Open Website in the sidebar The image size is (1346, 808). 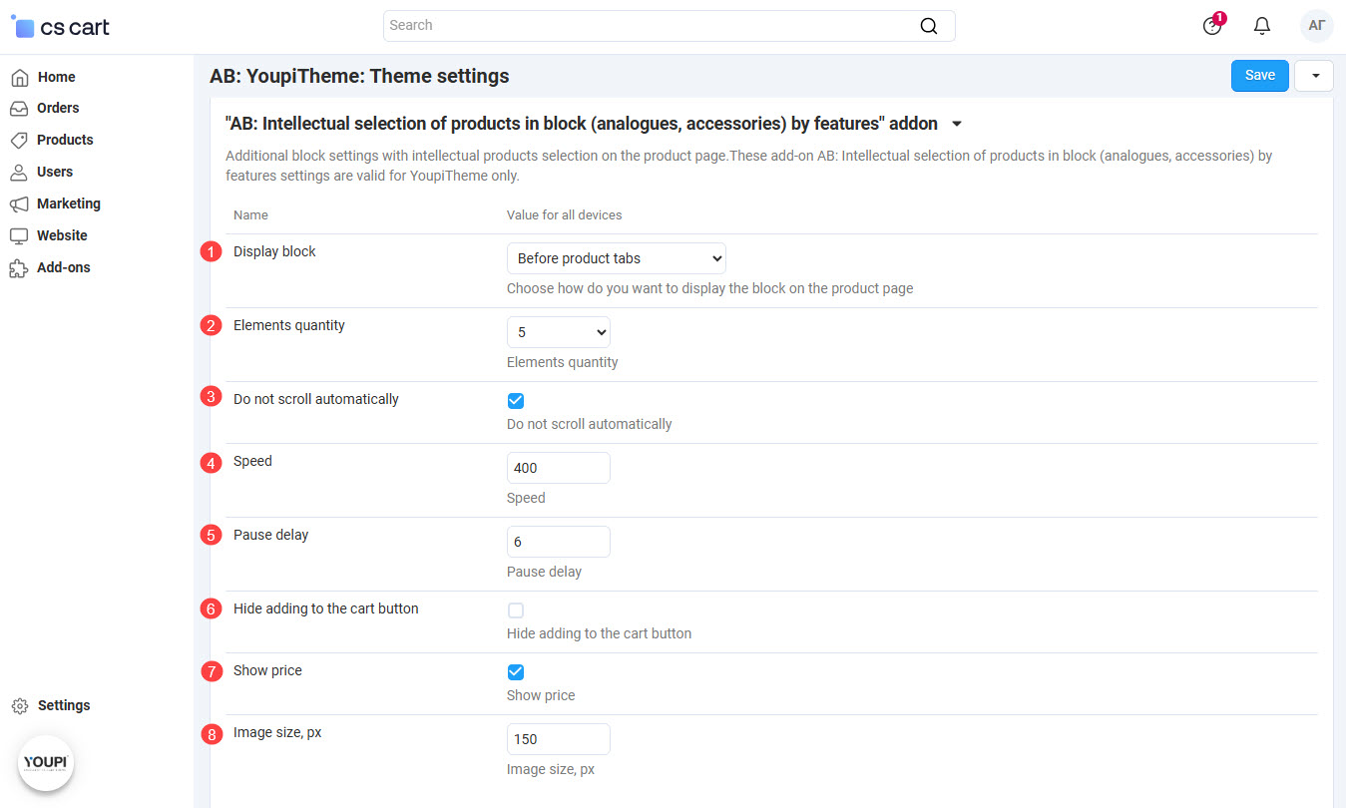coord(62,235)
